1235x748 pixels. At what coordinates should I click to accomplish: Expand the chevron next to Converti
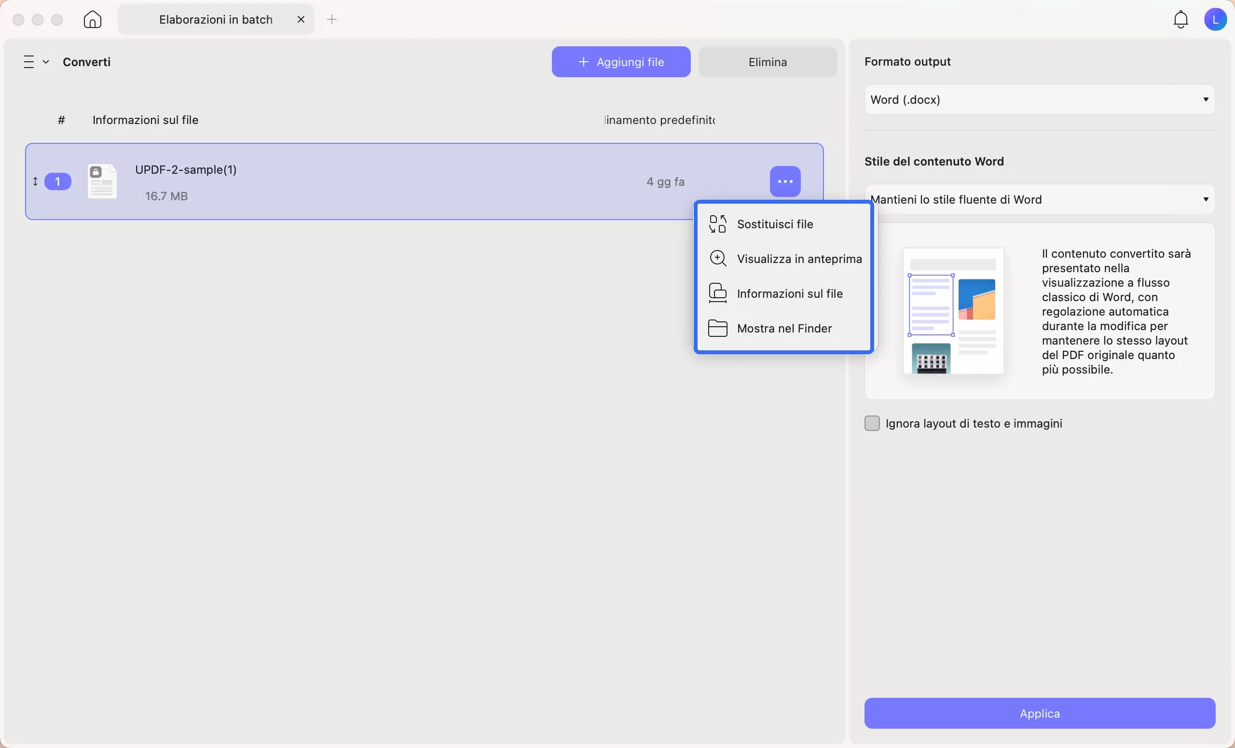[46, 62]
